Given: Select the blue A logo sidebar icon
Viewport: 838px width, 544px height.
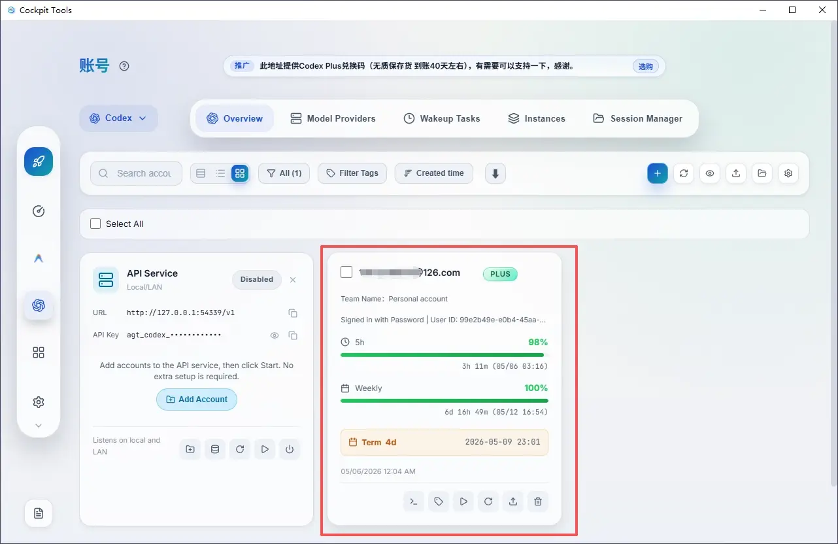Looking at the screenshot, I should (x=39, y=258).
